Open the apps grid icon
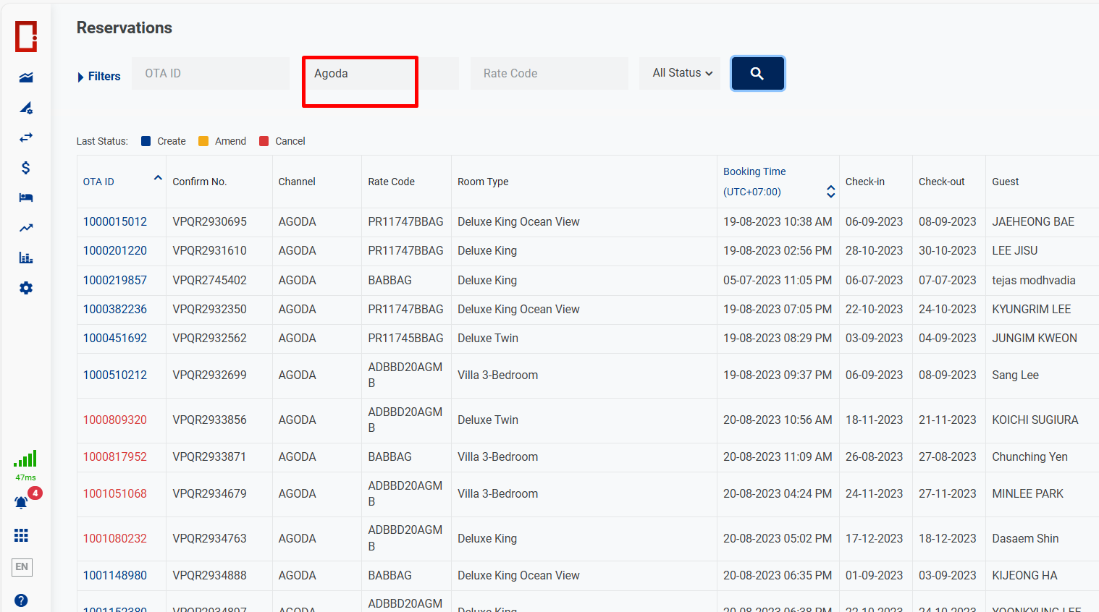Screen dimensions: 1099x612 tap(22, 535)
